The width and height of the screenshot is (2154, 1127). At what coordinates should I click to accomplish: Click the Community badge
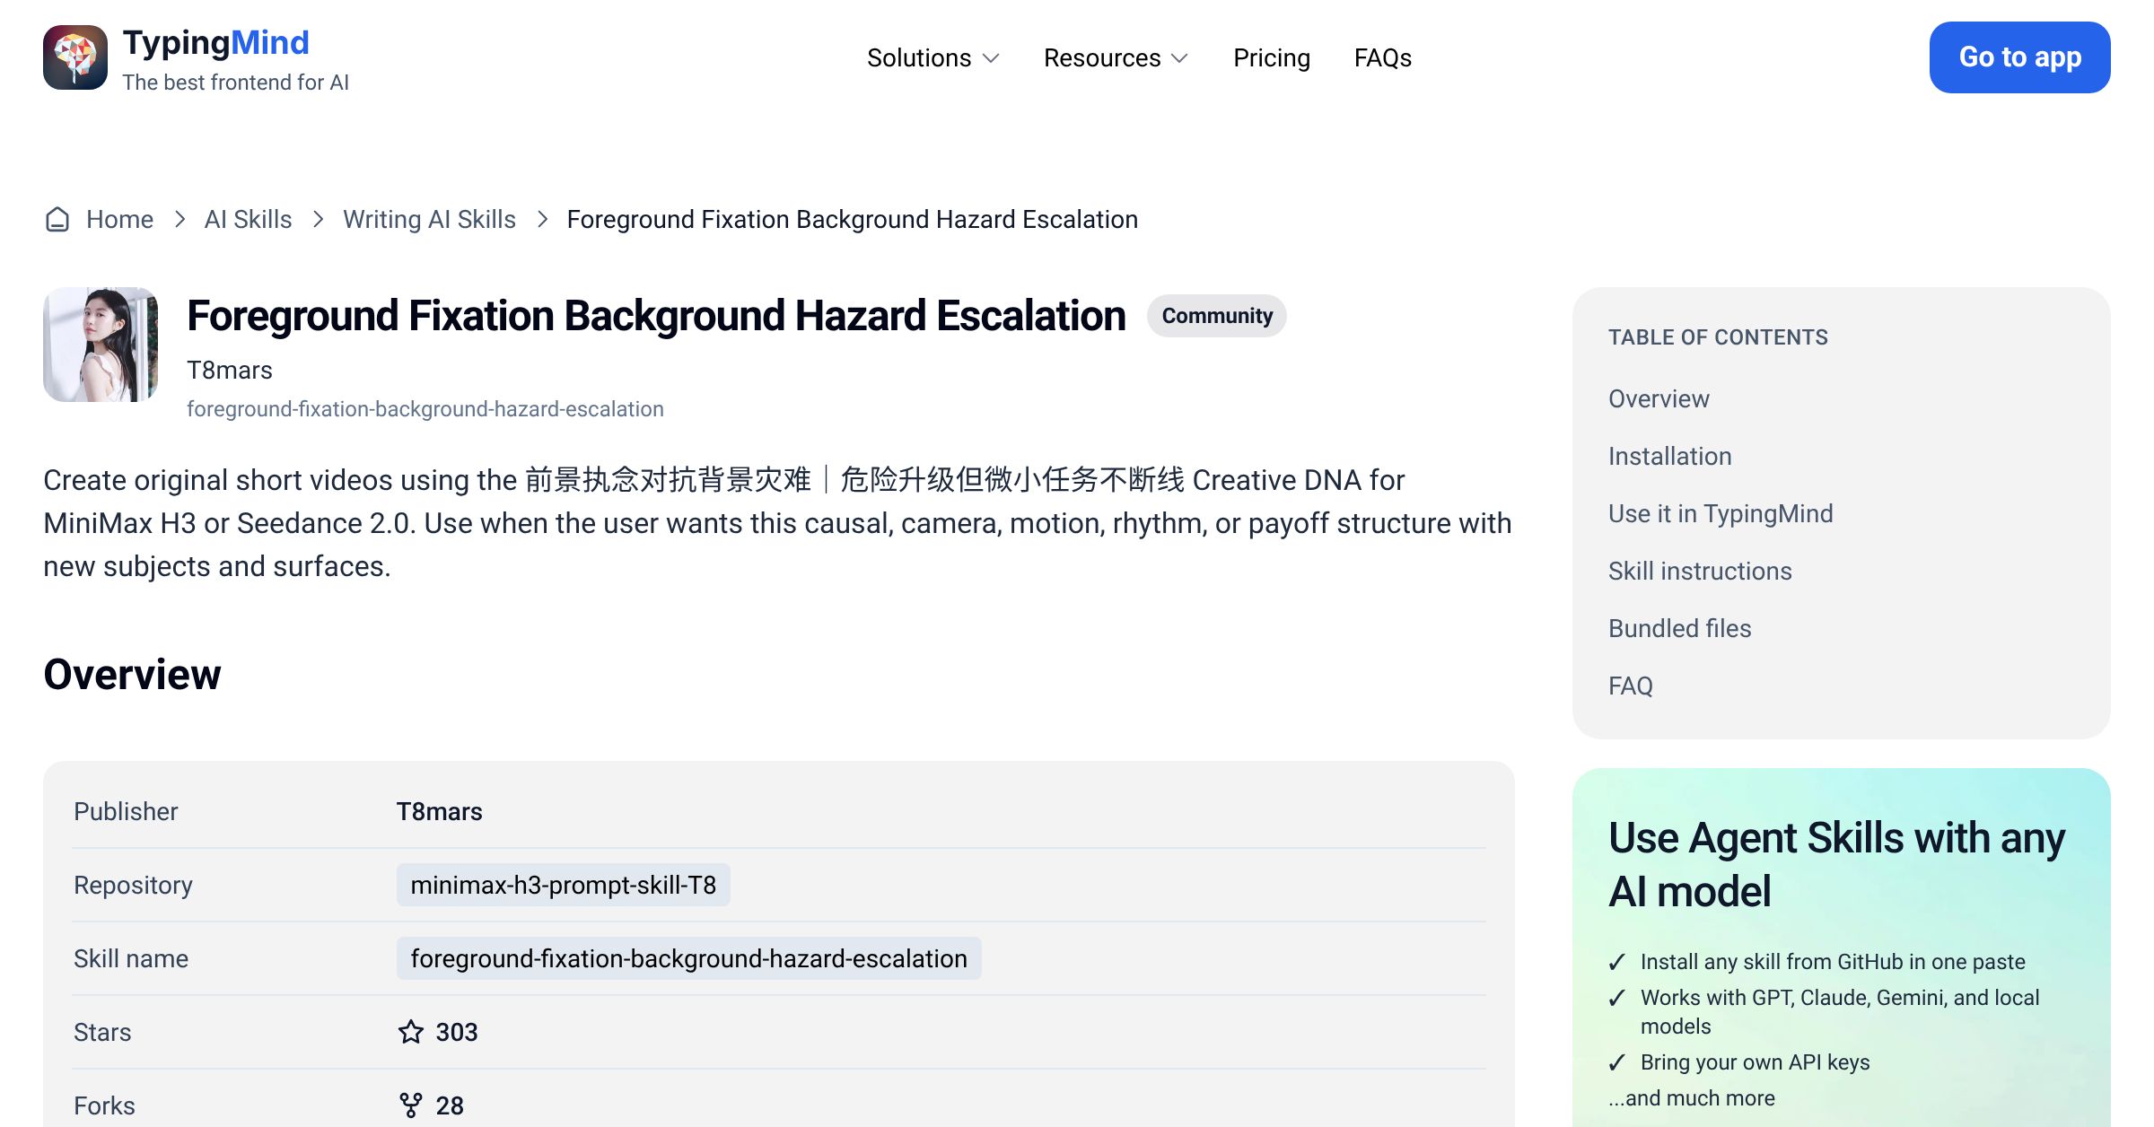[1217, 316]
